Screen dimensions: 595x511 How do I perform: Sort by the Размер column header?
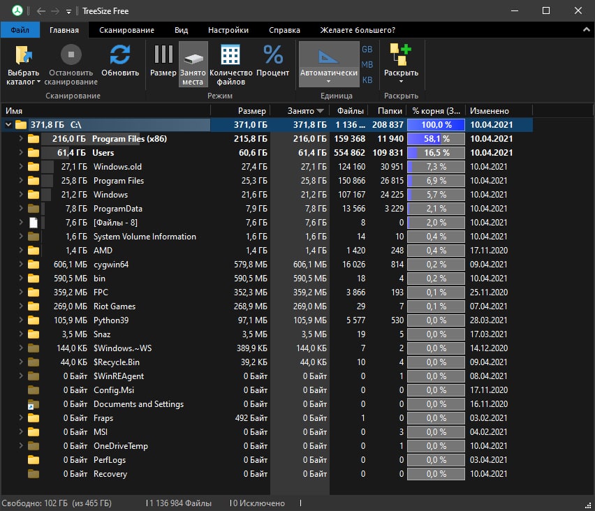(x=240, y=111)
